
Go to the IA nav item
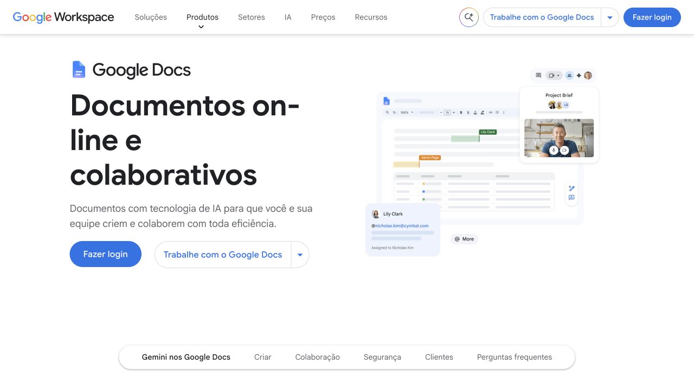pos(288,17)
